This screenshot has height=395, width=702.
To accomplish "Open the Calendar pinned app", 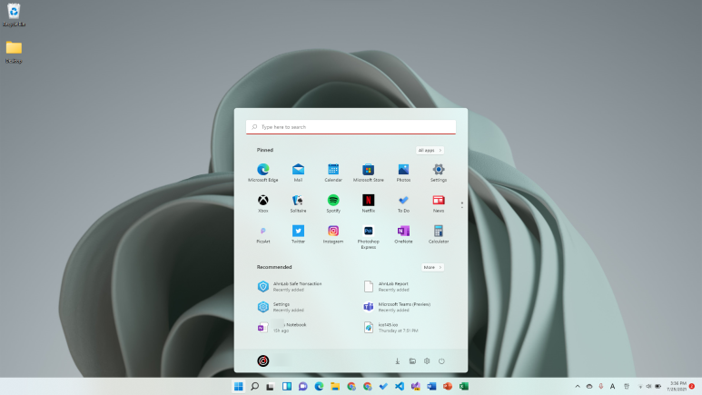I will [333, 173].
